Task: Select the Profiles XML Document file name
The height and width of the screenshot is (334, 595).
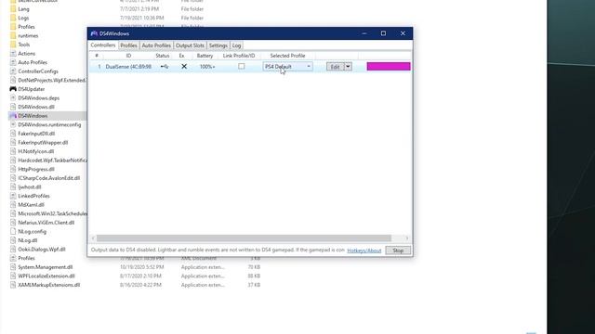Action: pos(26,258)
